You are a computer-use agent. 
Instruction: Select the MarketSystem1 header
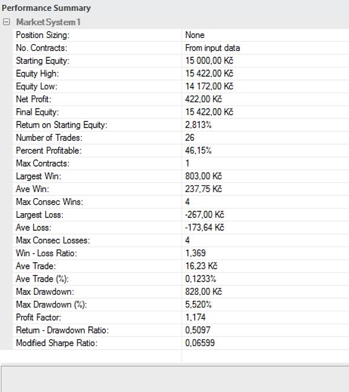(48, 22)
